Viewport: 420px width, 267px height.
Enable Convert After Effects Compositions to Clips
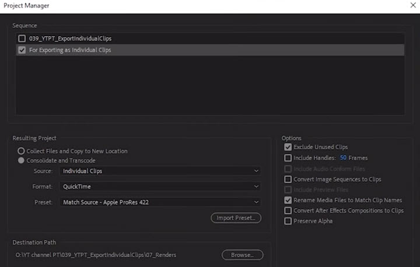pyautogui.click(x=288, y=210)
